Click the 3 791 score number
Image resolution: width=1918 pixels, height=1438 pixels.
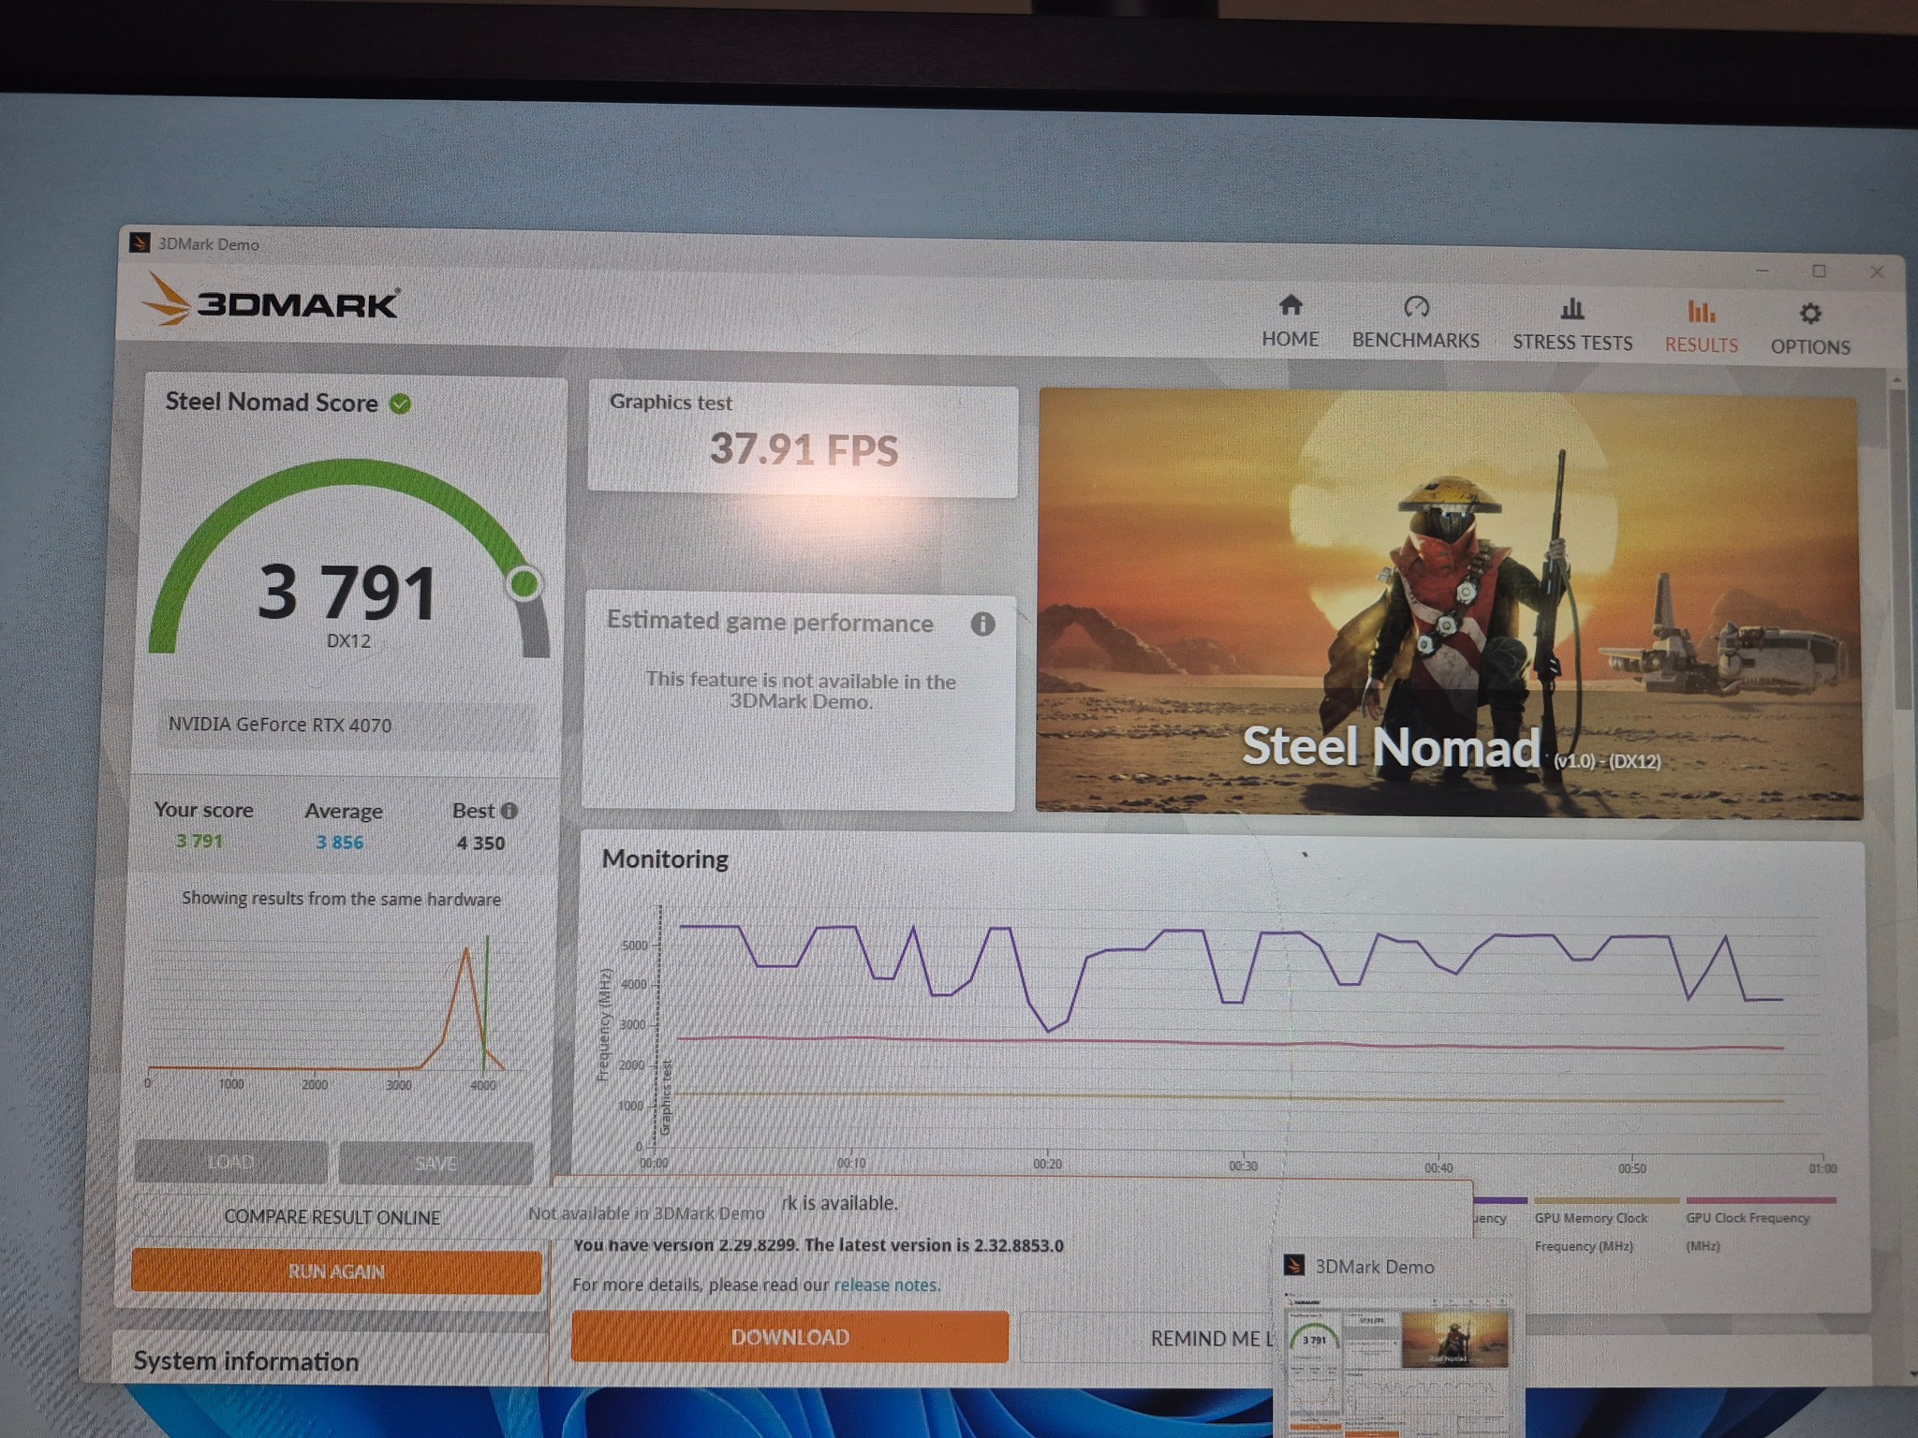point(347,593)
